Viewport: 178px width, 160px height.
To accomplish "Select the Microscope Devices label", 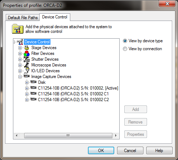I will click(x=49, y=65).
